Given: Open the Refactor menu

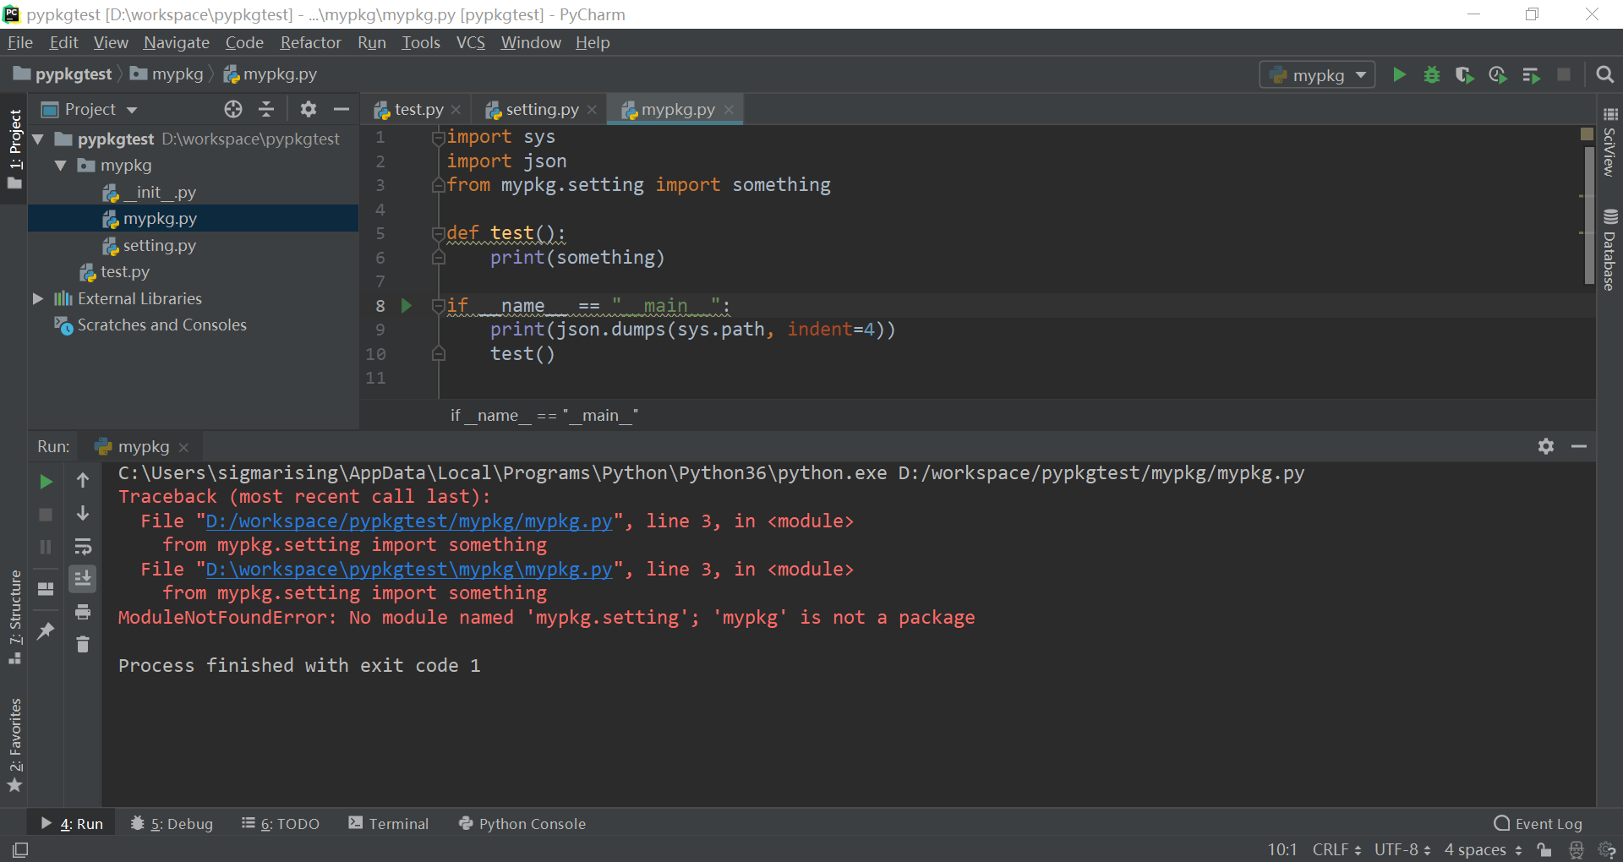Looking at the screenshot, I should click(x=310, y=42).
